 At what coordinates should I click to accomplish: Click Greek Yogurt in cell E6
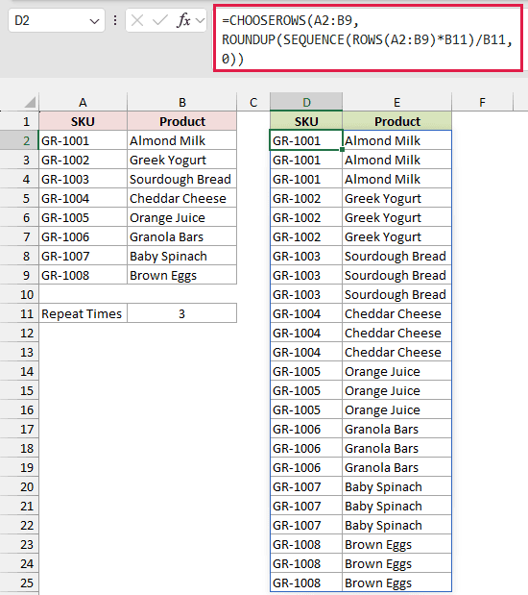(x=396, y=218)
